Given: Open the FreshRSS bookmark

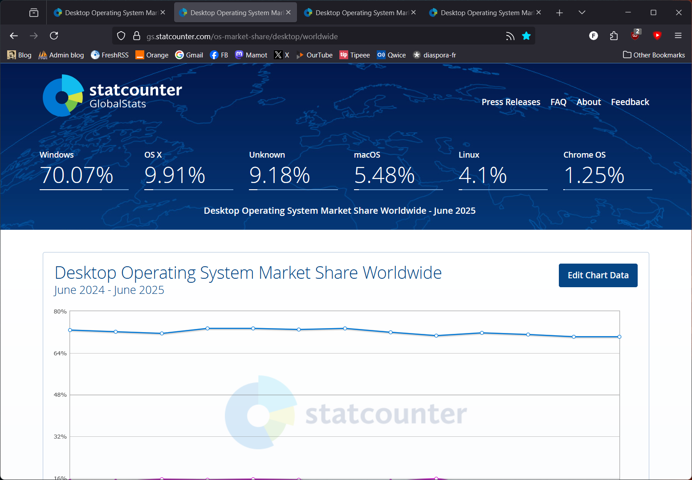Looking at the screenshot, I should 110,55.
